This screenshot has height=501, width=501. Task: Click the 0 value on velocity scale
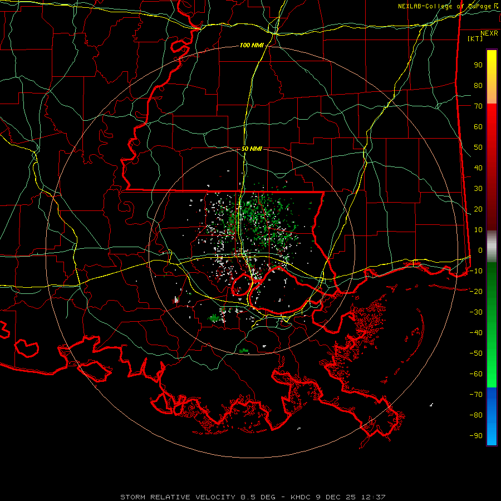[480, 250]
